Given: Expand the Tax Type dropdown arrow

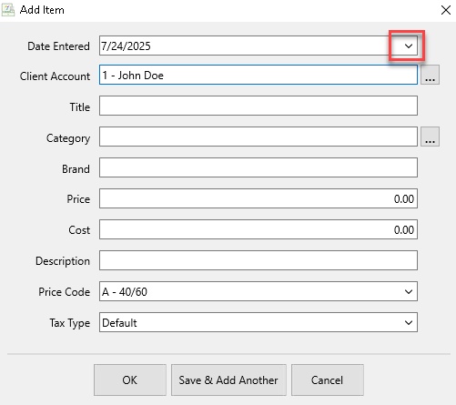Looking at the screenshot, I should [x=409, y=322].
